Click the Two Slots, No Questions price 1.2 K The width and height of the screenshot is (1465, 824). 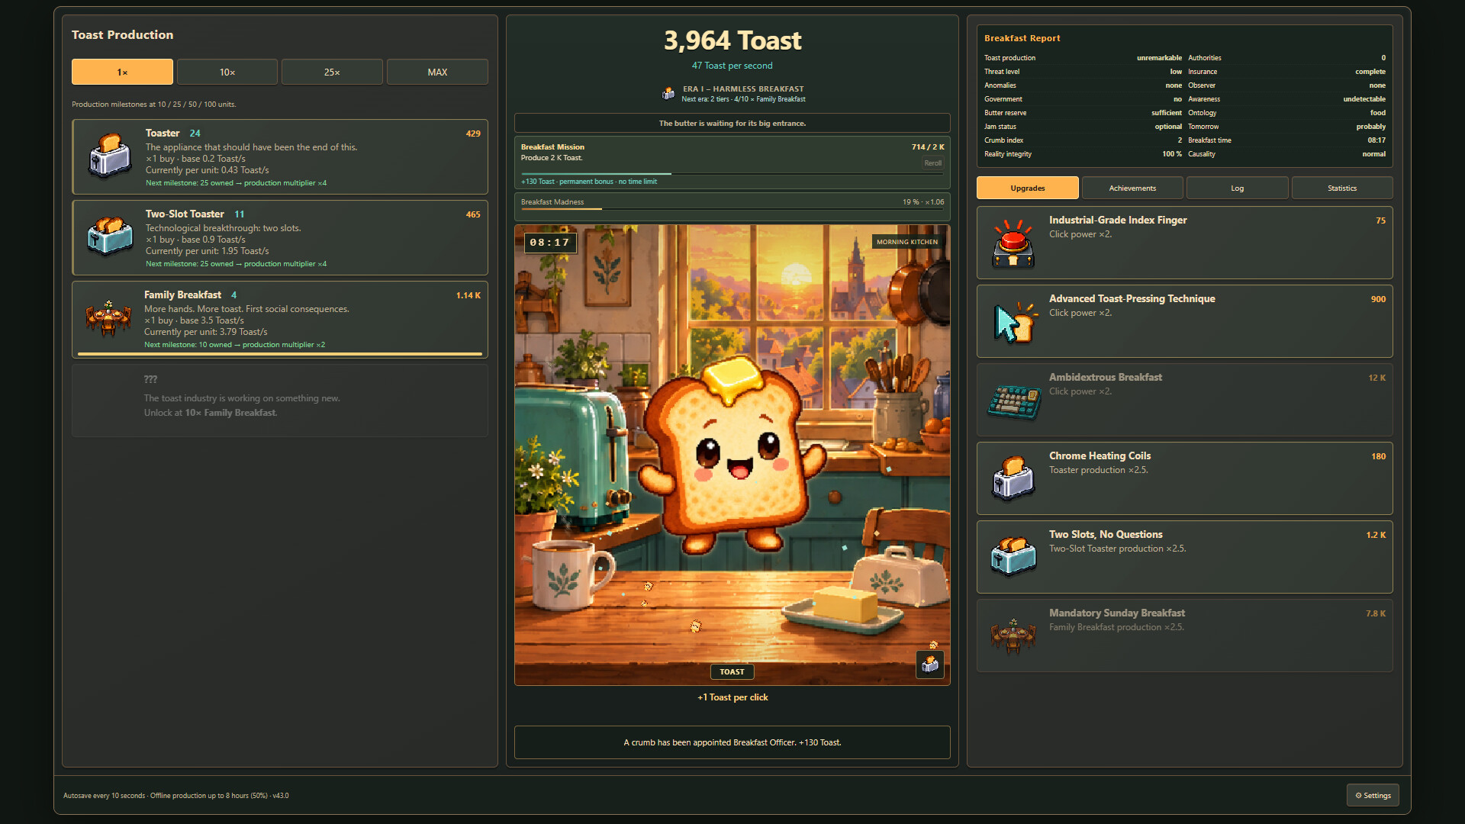click(1376, 535)
